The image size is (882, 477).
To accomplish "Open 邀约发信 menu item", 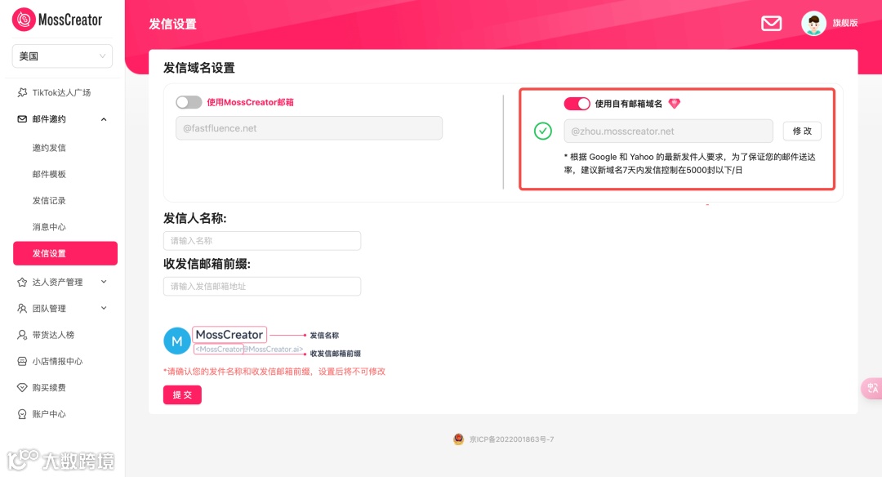I will (49, 148).
